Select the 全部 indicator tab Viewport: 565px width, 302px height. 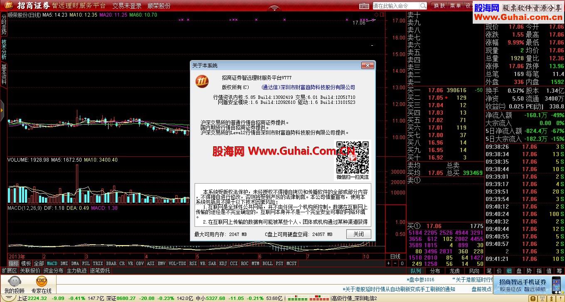coord(39,263)
